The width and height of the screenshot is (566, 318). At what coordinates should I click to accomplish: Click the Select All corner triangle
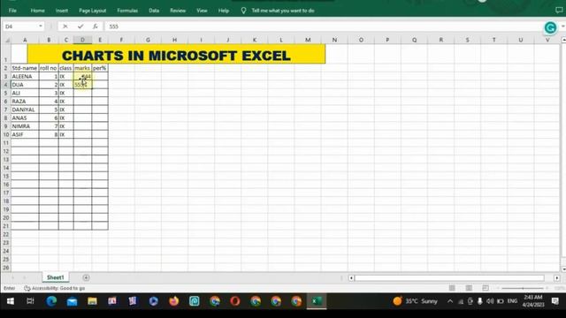click(6, 40)
